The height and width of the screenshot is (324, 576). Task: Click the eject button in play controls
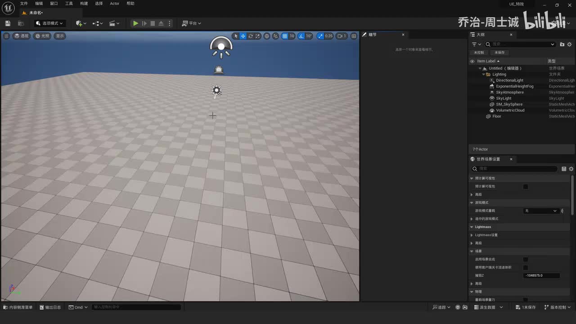pos(161,23)
